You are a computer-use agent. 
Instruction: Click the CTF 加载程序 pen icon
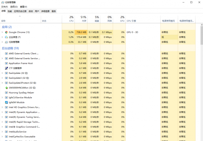[6, 68]
